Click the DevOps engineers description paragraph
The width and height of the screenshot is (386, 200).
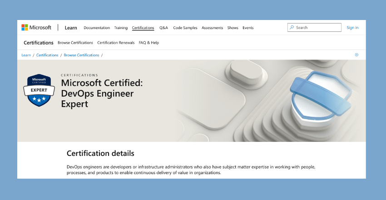tap(191, 170)
